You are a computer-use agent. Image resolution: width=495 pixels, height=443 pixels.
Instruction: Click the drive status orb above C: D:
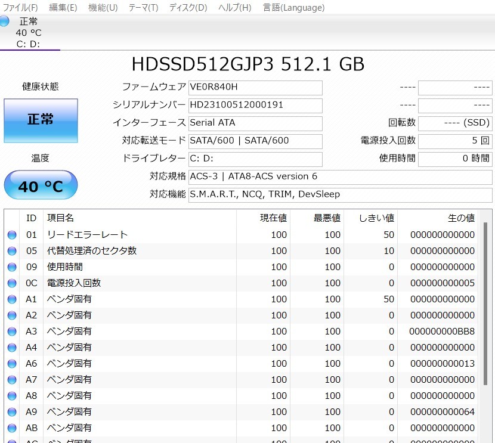[5, 21]
